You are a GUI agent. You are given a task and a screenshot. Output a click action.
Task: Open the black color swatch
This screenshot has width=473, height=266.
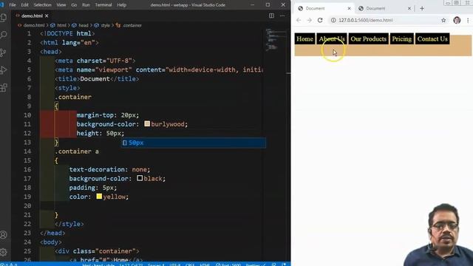pyautogui.click(x=140, y=178)
